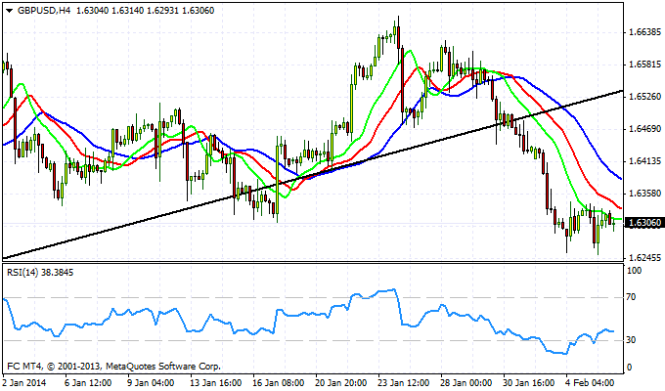Click the 13 Jan 16:00 time label
Viewport: 665px width, 391px height.
pyautogui.click(x=216, y=383)
